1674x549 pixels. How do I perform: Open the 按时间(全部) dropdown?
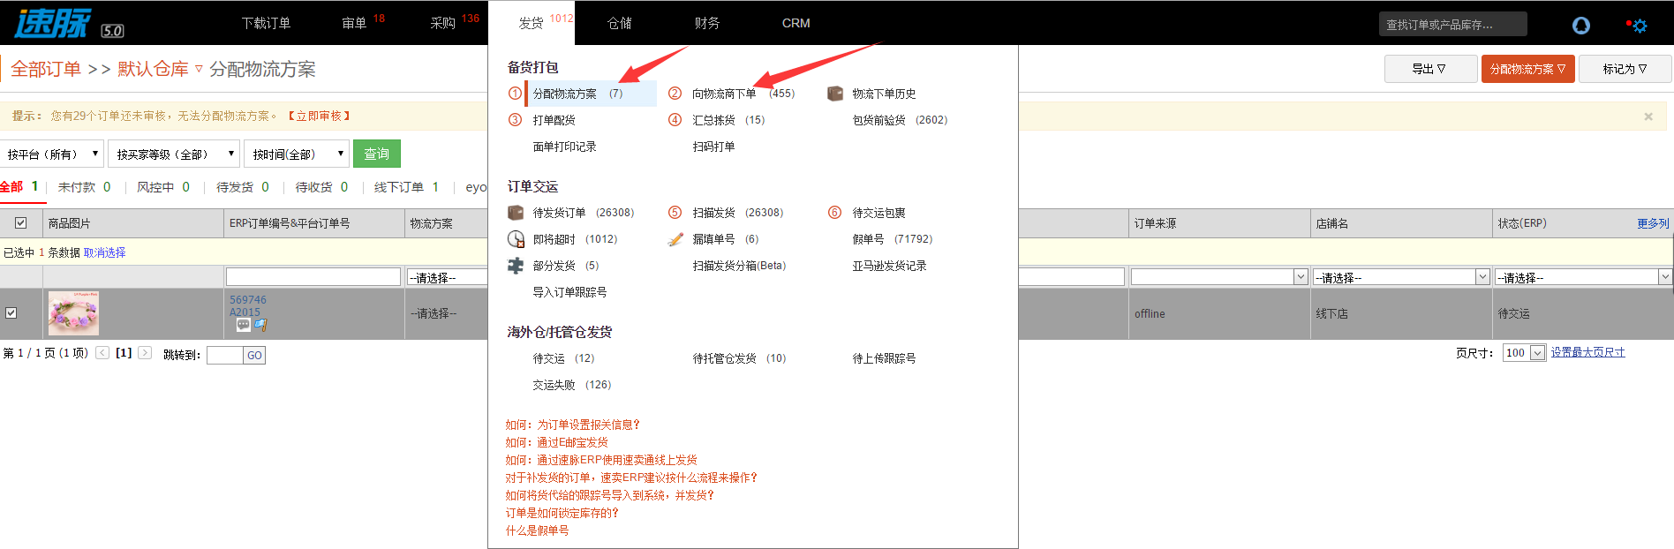[x=297, y=154]
